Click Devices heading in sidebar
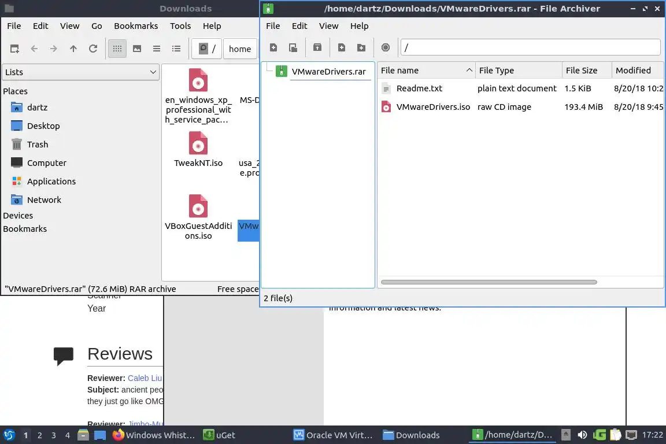The image size is (666, 444). pyautogui.click(x=18, y=216)
